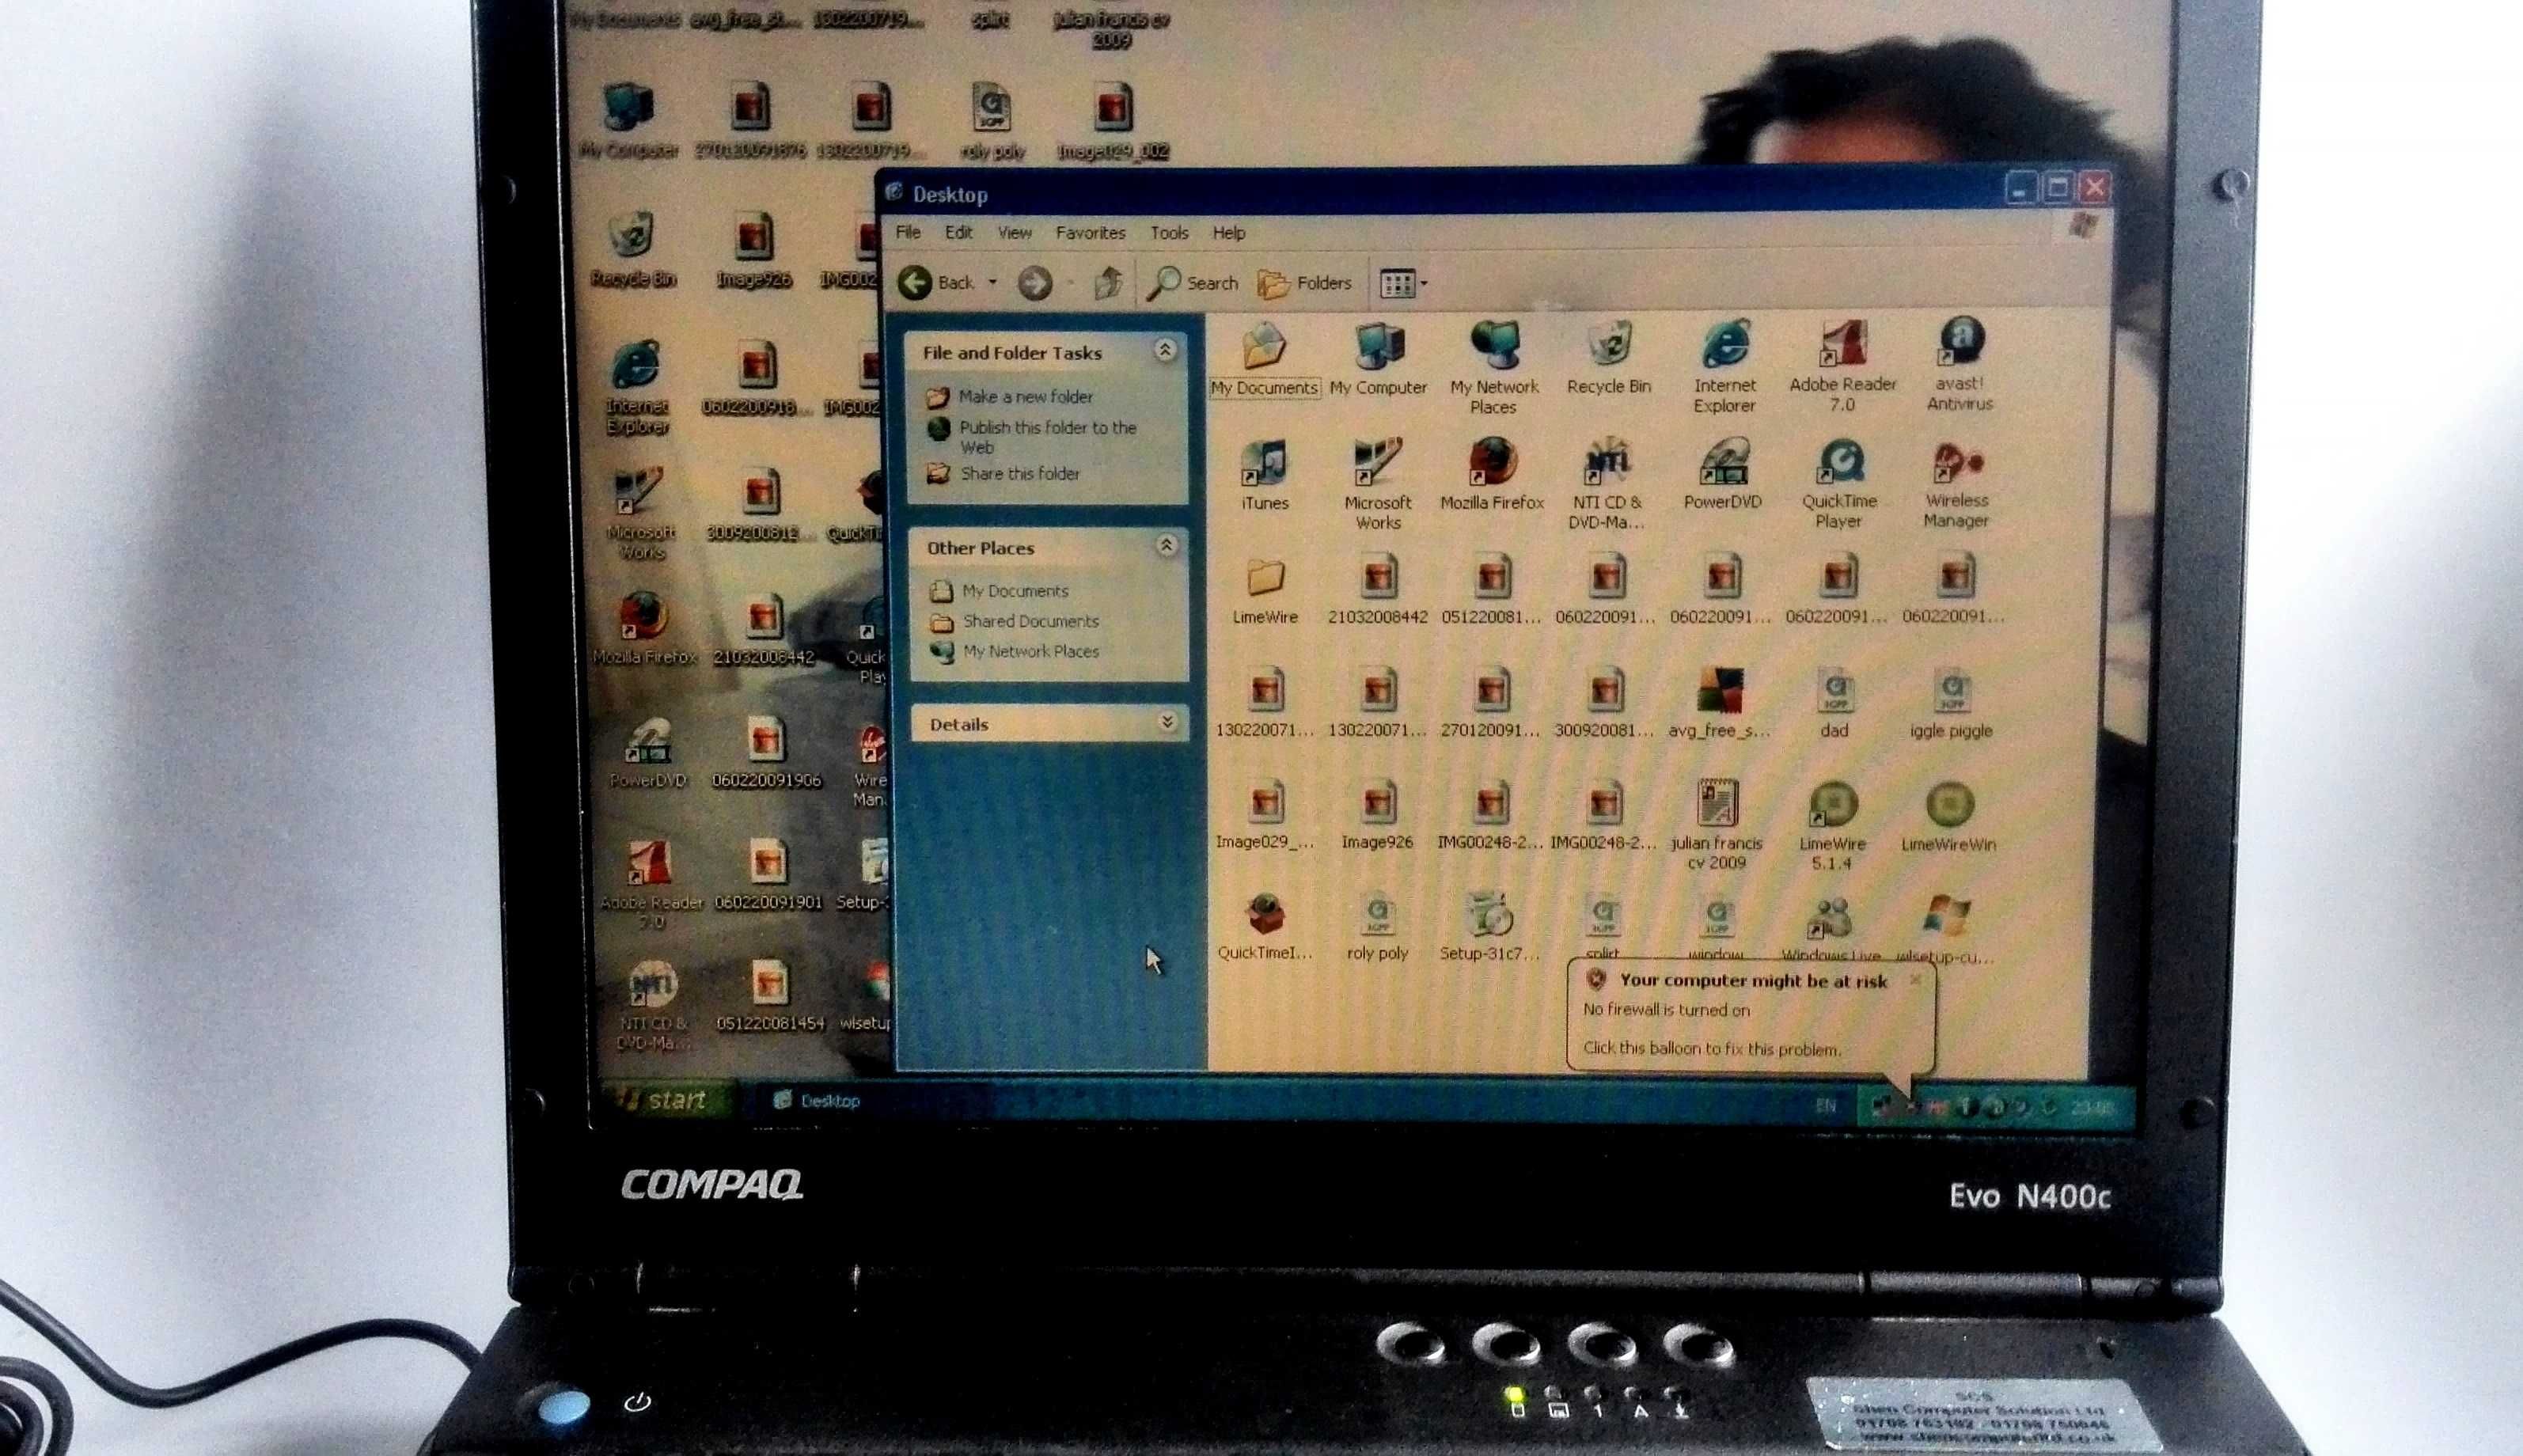This screenshot has height=1456, width=2523.
Task: Click the firewall risk balloon notification
Action: [1750, 1016]
